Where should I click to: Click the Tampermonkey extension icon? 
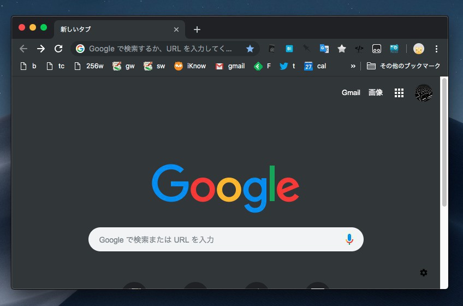[x=377, y=49]
